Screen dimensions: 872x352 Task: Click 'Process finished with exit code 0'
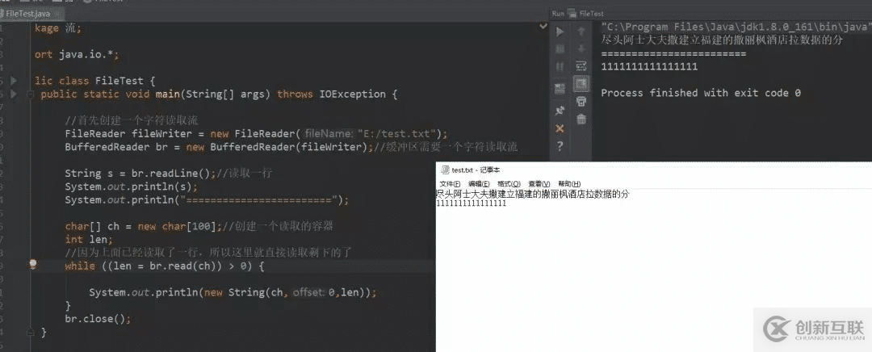(701, 93)
